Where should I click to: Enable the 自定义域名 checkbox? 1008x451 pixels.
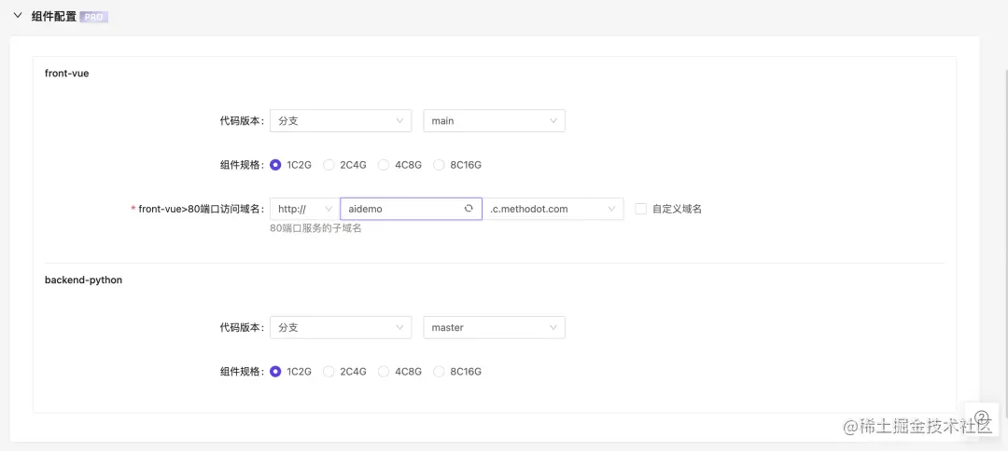640,209
